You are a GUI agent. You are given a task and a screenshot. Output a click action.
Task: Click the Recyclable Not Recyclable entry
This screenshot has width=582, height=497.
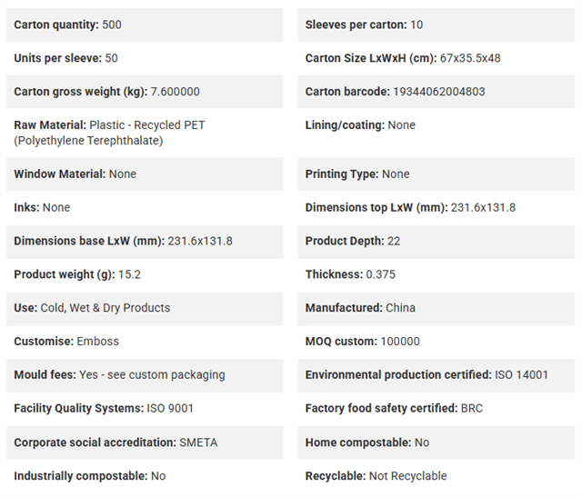click(x=436, y=476)
